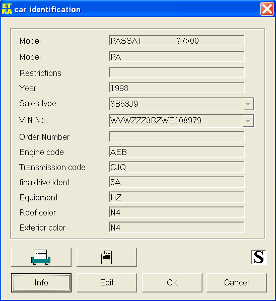276x301 pixels.
Task: Click the Order Number label
Action: 44,137
